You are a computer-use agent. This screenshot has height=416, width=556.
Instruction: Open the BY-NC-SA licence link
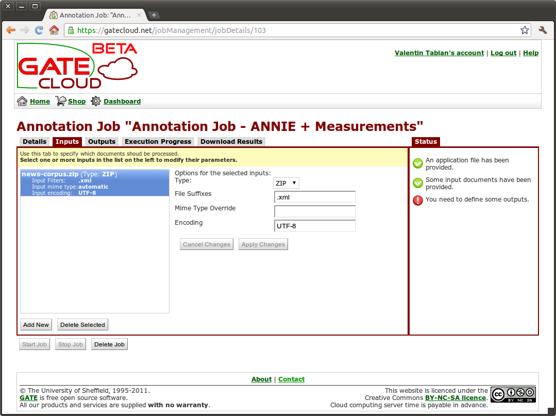456,398
